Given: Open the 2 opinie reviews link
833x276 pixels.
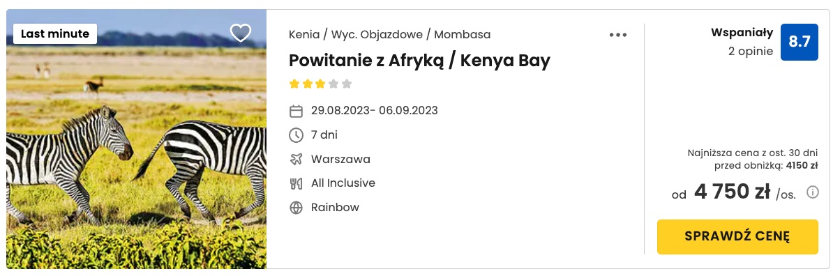Looking at the screenshot, I should (751, 52).
